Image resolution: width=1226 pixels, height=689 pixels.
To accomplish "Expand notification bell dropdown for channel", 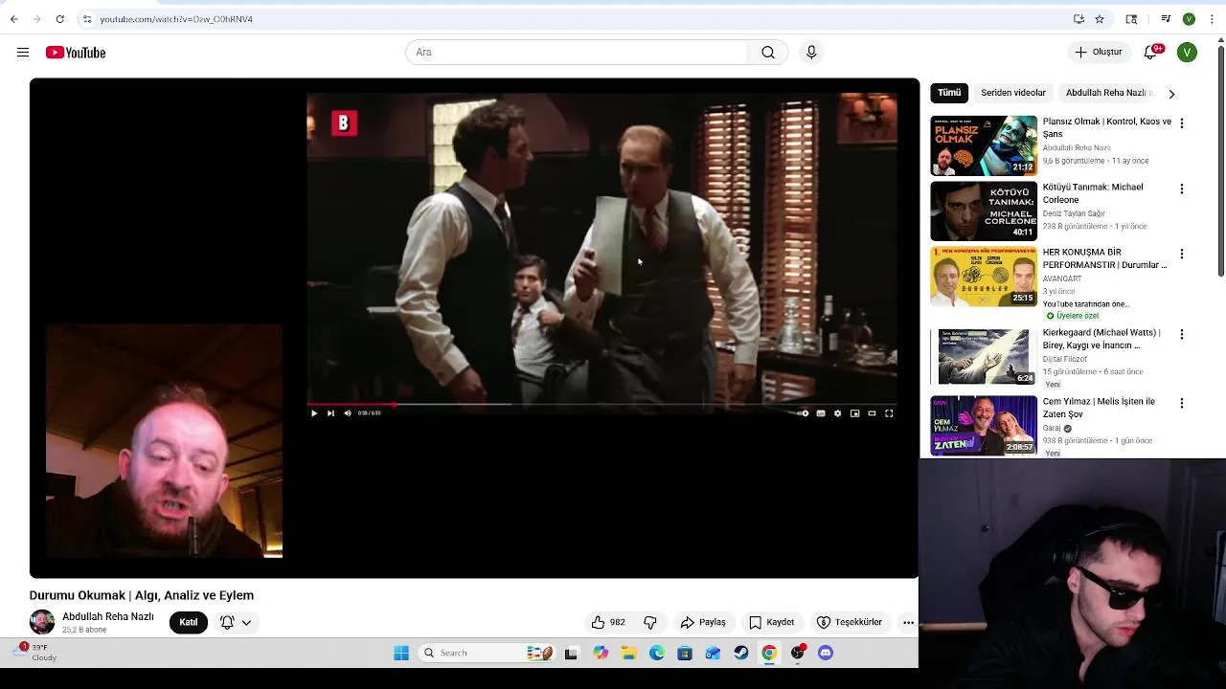I will pyautogui.click(x=237, y=622).
